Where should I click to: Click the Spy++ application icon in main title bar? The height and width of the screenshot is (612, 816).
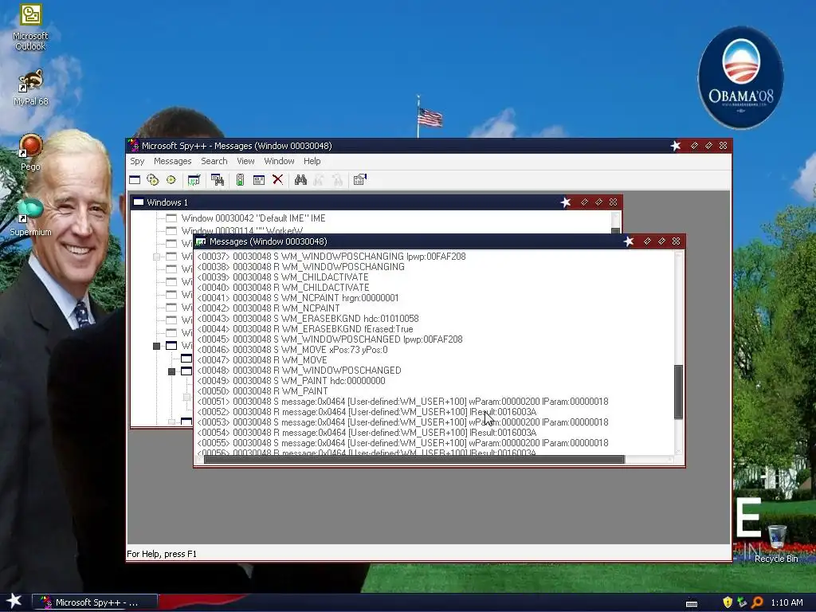pyautogui.click(x=134, y=146)
